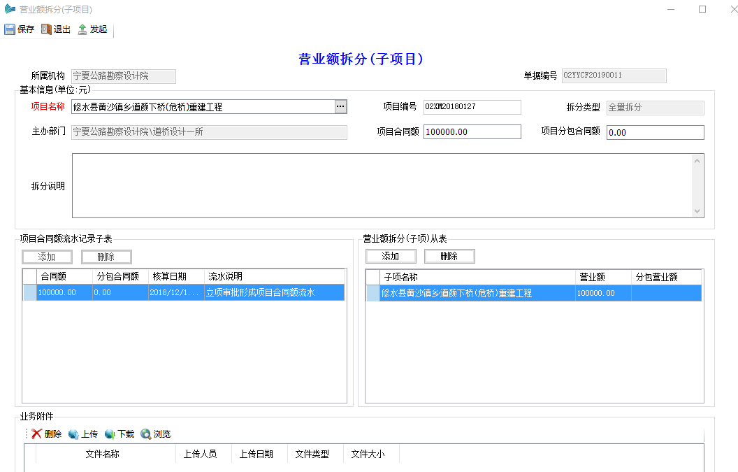Click the 项目编号 field
The height and width of the screenshot is (472, 738).
click(472, 107)
